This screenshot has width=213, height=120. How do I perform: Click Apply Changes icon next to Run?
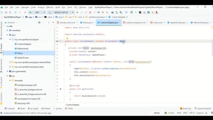[x=82, y=12]
